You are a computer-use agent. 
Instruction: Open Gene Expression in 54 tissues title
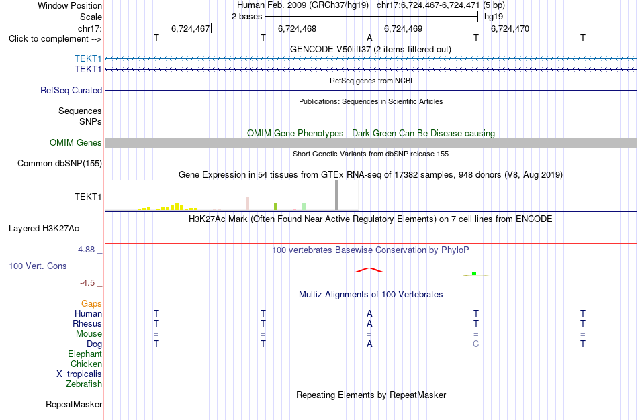(x=371, y=175)
